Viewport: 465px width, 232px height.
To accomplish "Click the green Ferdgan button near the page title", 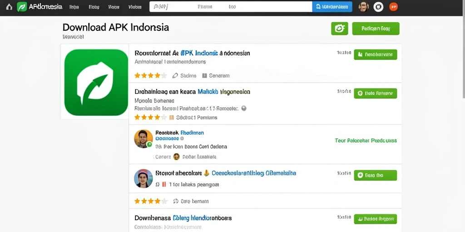I will pyautogui.click(x=376, y=29).
